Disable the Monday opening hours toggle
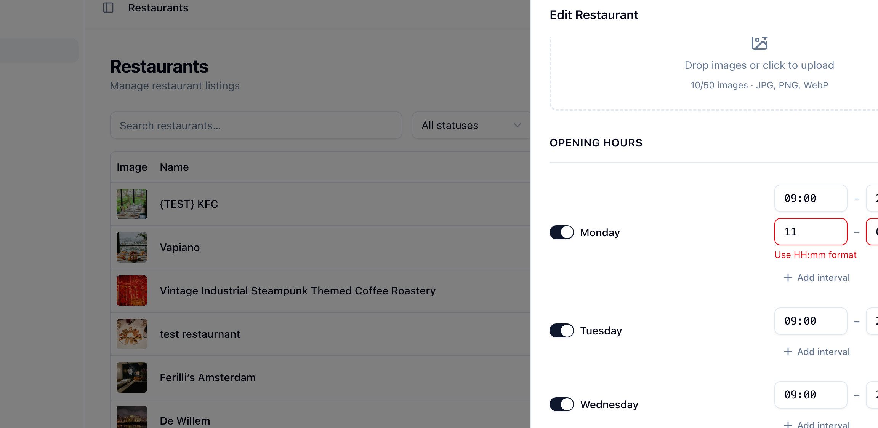Viewport: 878px width, 428px height. [x=561, y=232]
